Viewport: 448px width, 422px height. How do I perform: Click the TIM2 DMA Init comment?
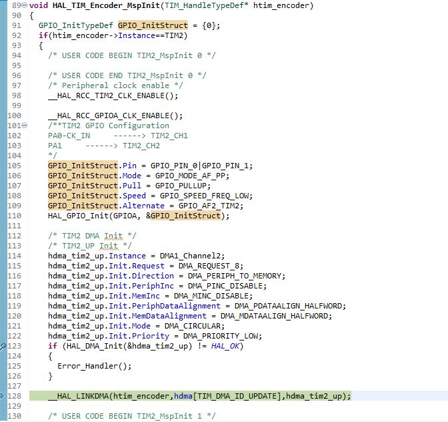[92, 236]
